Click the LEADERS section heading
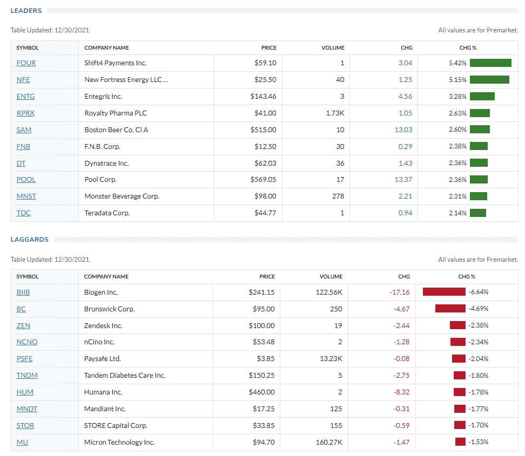Viewport: 525px width, 456px height. point(26,11)
